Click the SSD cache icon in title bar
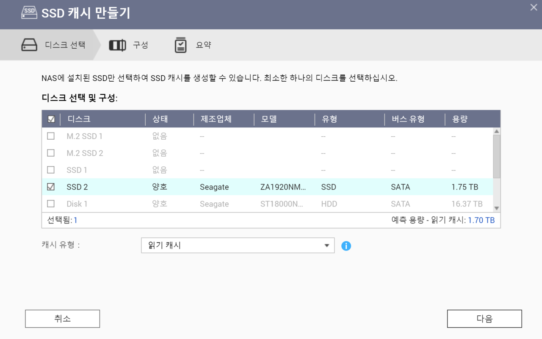Screen dimensions: 542x339 pos(29,13)
